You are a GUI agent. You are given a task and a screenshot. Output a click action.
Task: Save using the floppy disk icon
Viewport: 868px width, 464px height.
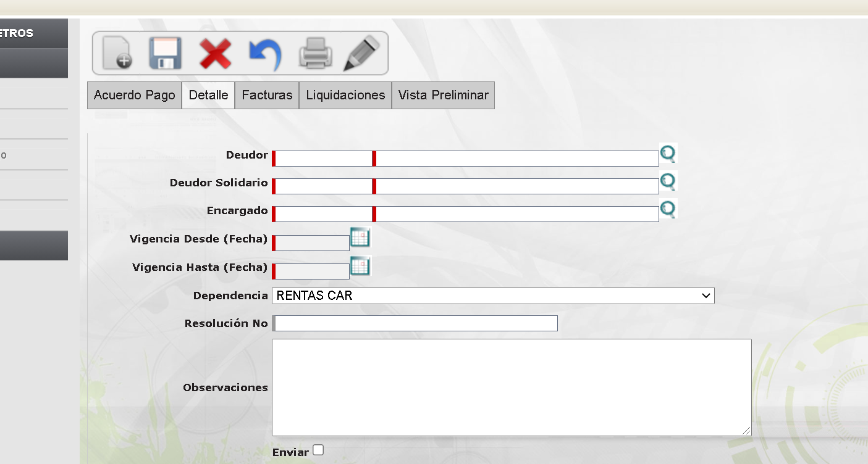(165, 53)
